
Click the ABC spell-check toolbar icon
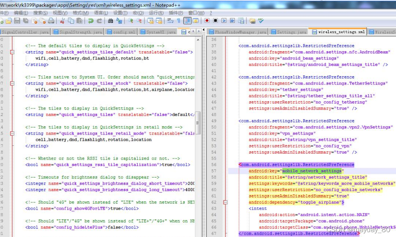[261, 21]
